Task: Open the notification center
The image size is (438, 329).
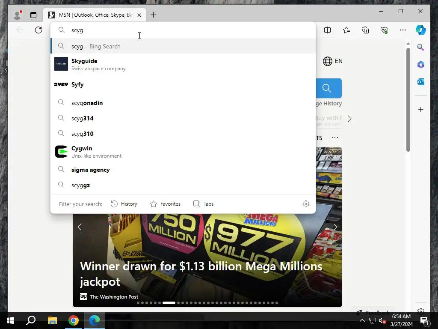Action: click(x=424, y=321)
